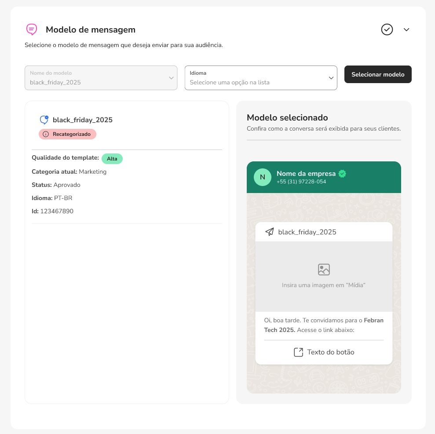Open the Nome do modelo dropdown
The height and width of the screenshot is (434, 435).
101,78
